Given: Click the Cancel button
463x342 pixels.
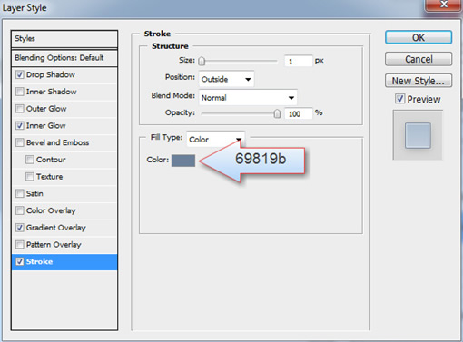Looking at the screenshot, I should coord(419,59).
